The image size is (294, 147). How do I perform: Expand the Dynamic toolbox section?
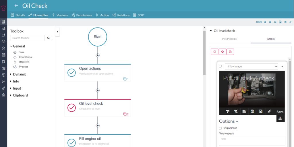(x=20, y=74)
